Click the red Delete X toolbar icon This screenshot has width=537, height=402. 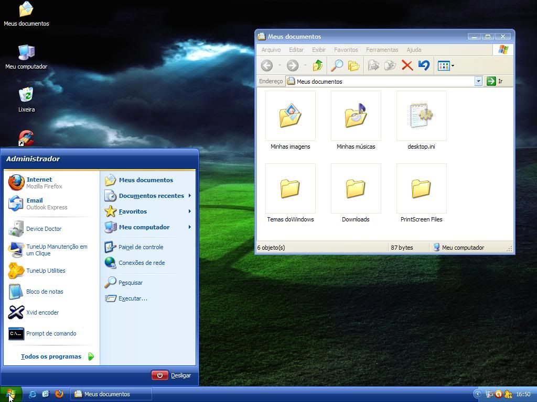[x=407, y=65]
